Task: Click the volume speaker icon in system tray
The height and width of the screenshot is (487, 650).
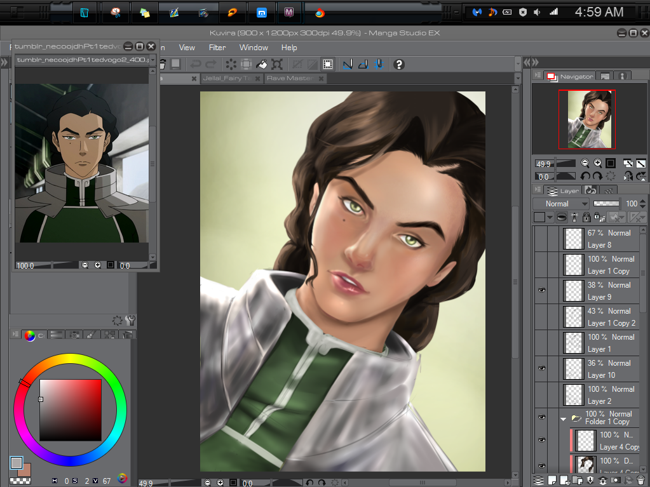Action: [538, 12]
